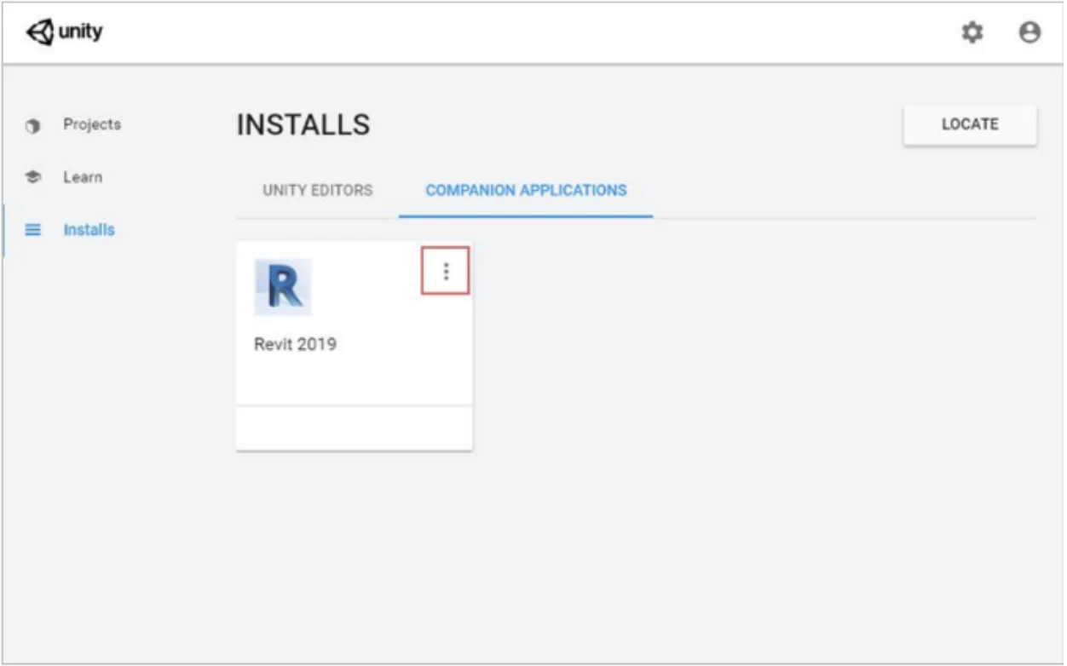The image size is (1067, 666).
Task: Select the Projects cube icon in sidebar
Action: point(33,125)
